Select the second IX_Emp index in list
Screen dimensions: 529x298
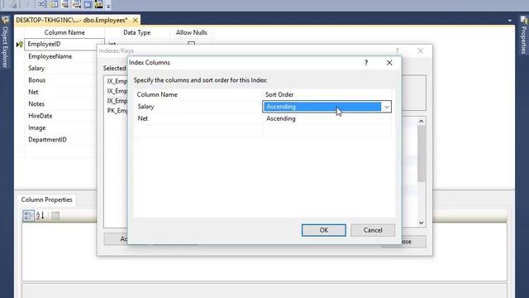[117, 91]
